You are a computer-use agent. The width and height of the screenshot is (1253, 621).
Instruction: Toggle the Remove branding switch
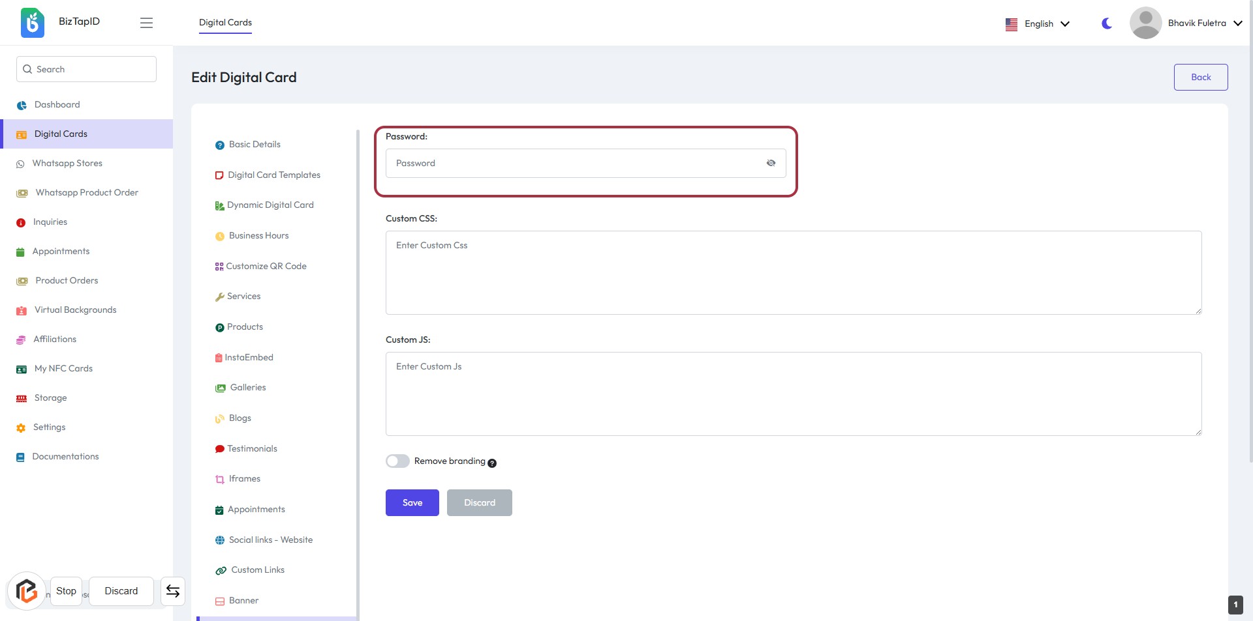pos(397,461)
